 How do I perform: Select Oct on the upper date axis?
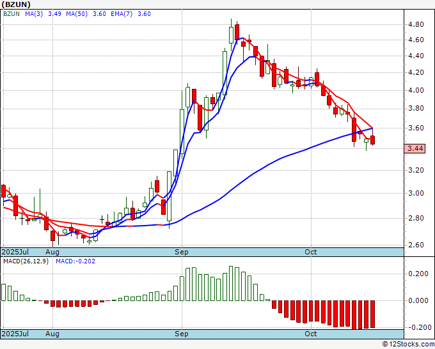311,252
